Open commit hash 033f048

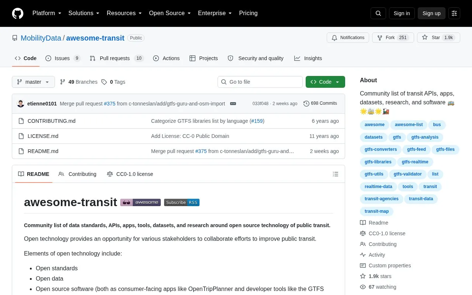click(260, 104)
